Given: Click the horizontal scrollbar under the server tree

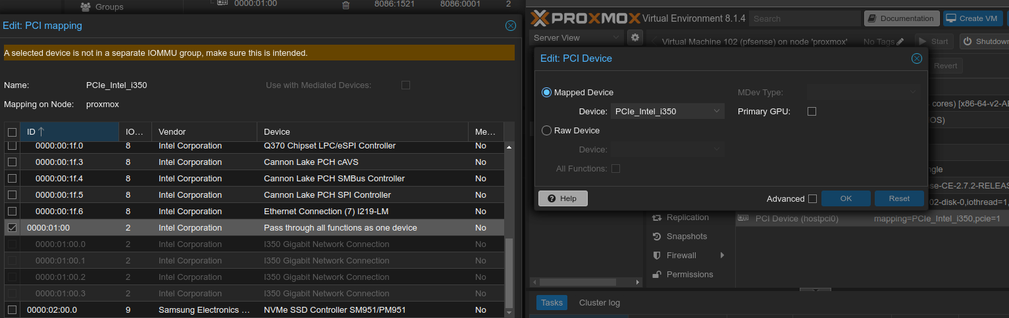Looking at the screenshot, I should pyautogui.click(x=579, y=283).
